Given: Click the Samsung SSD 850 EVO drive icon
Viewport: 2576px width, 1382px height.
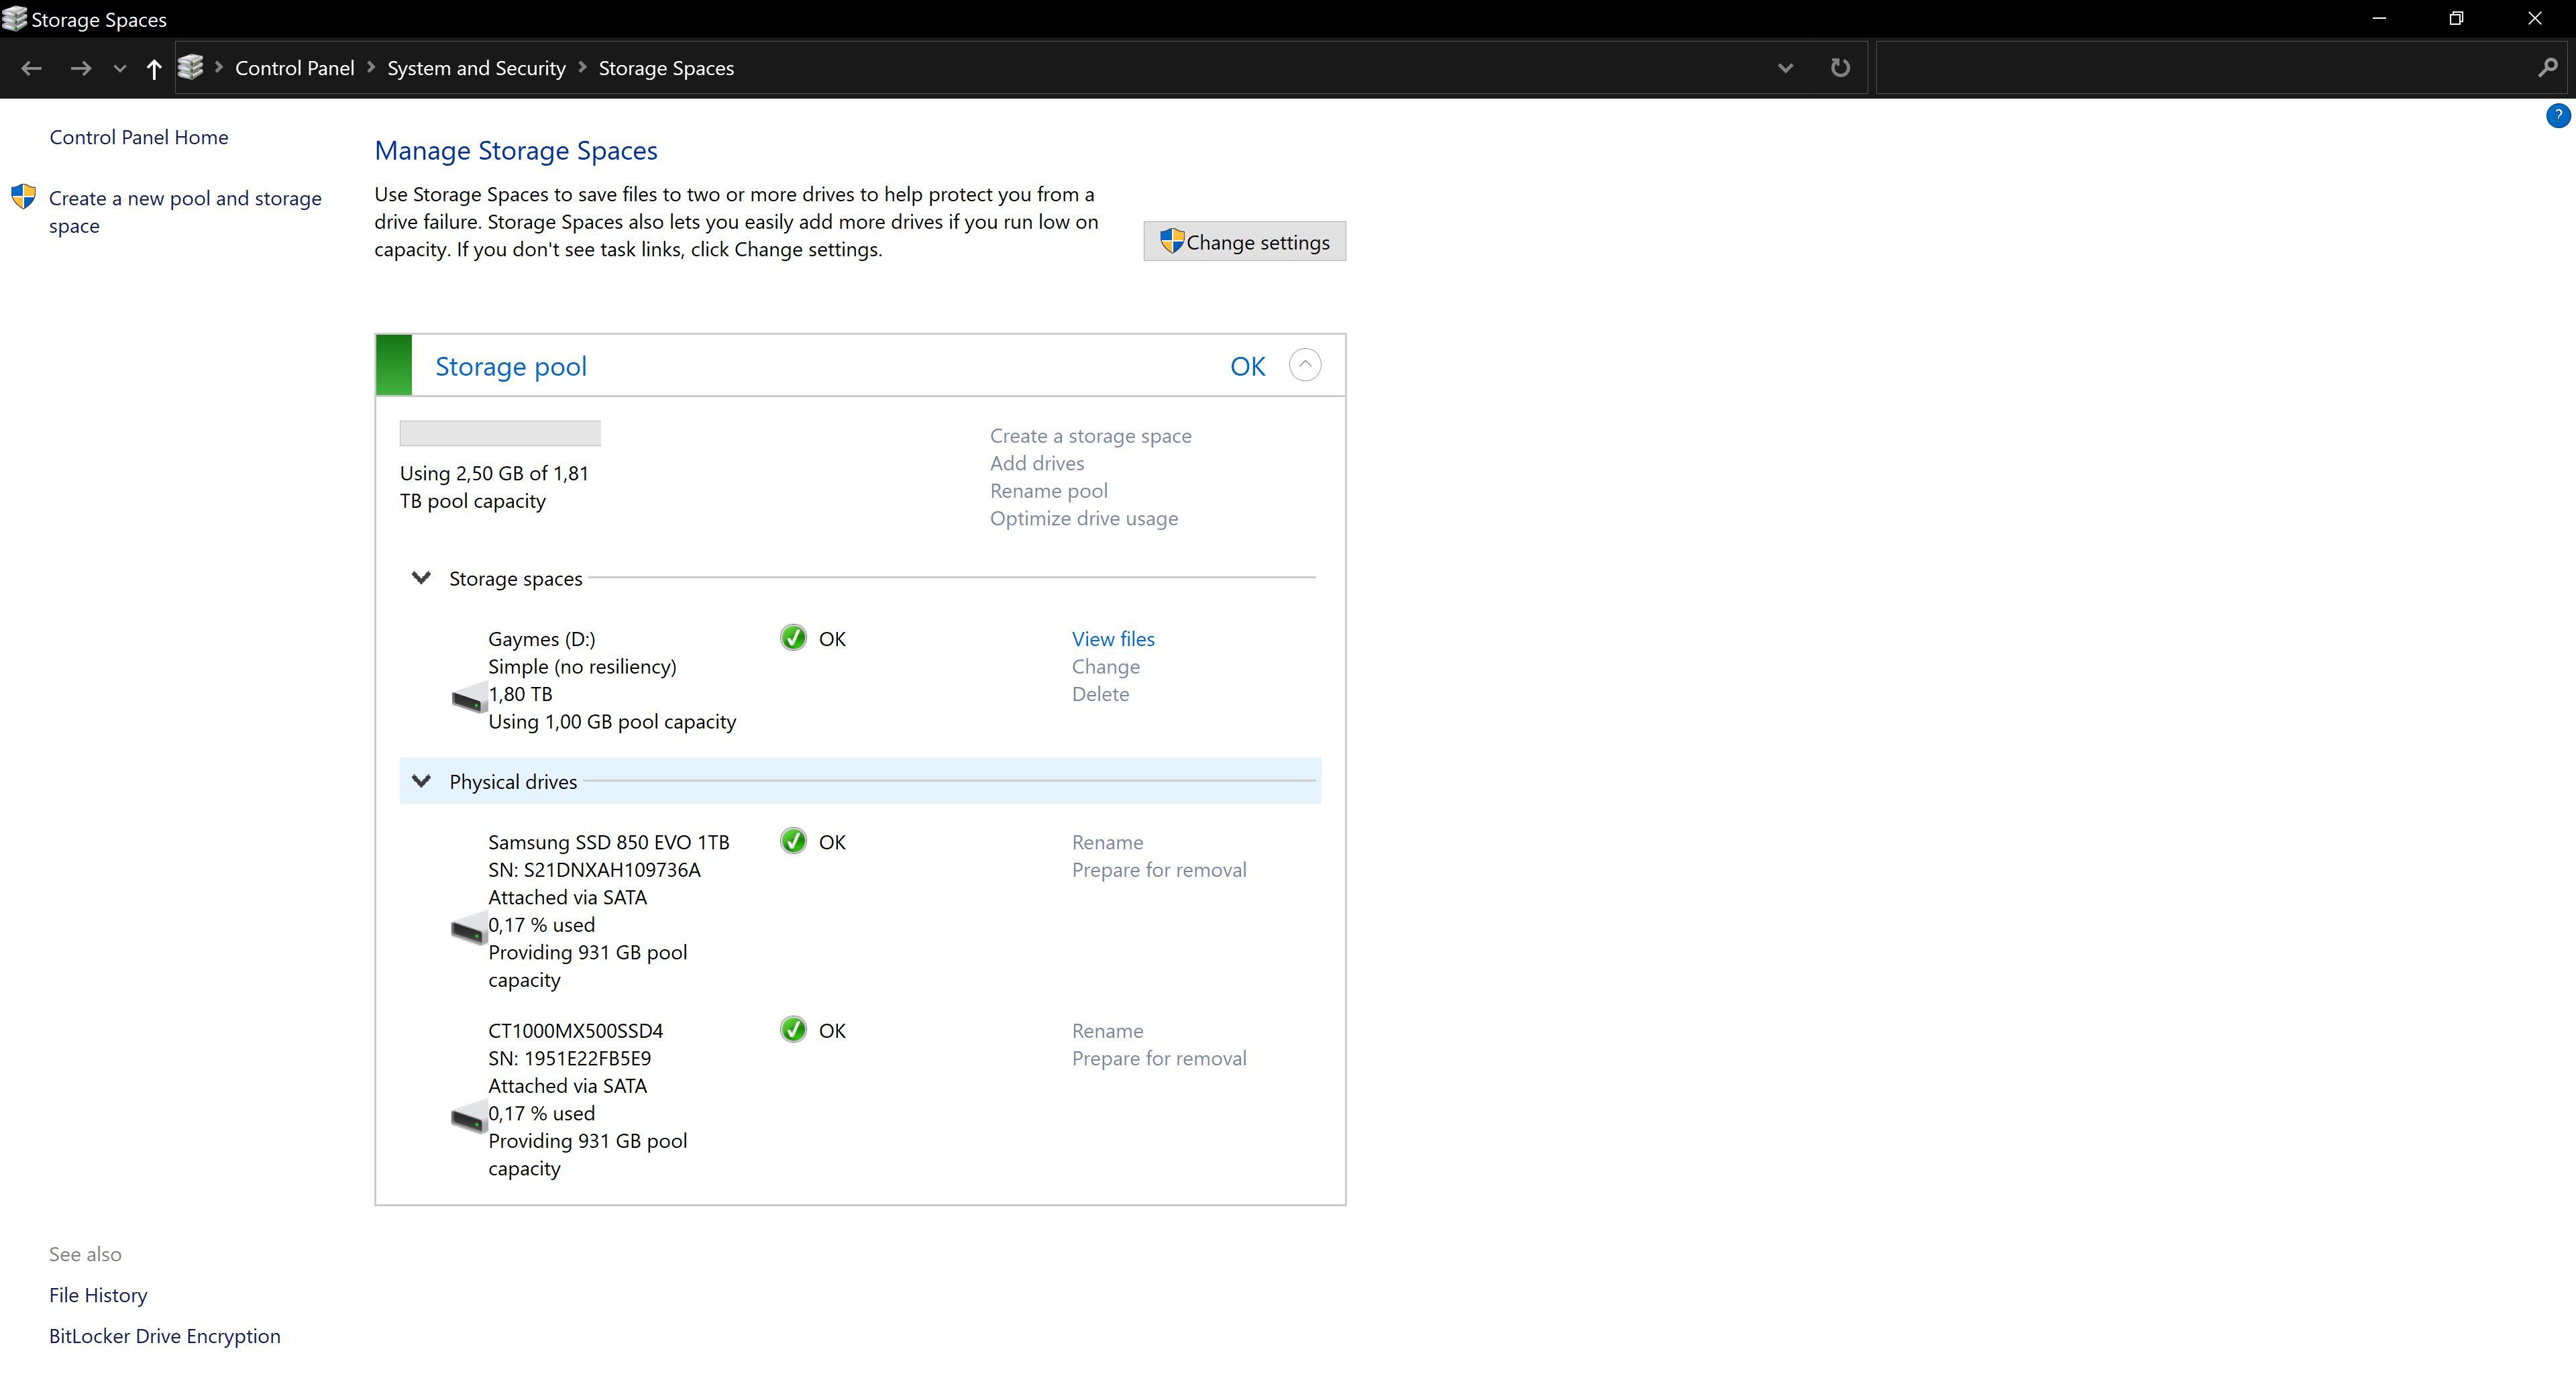Looking at the screenshot, I should 468,930.
